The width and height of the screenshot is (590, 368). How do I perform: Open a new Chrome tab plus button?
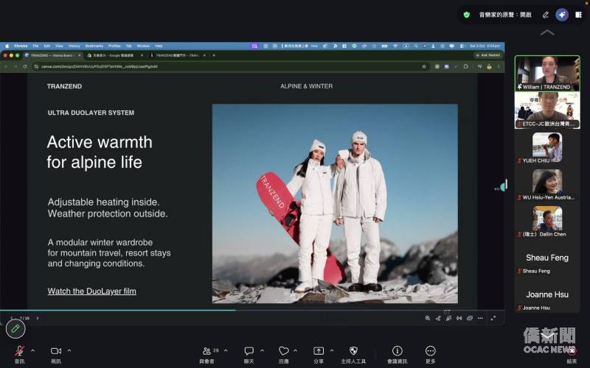pyautogui.click(x=214, y=55)
